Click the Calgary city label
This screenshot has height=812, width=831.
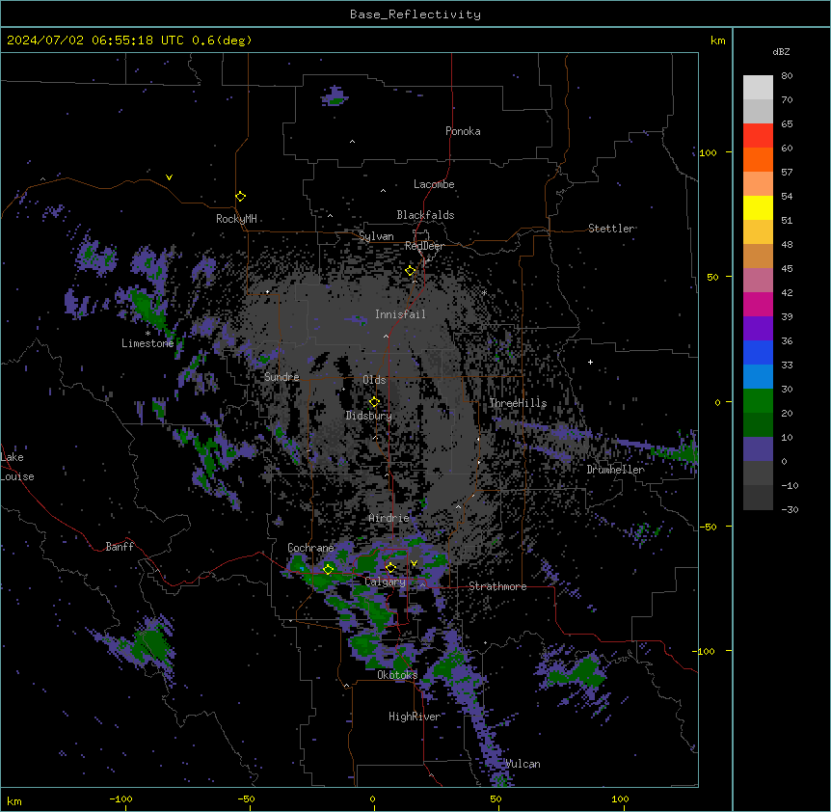[x=385, y=582]
